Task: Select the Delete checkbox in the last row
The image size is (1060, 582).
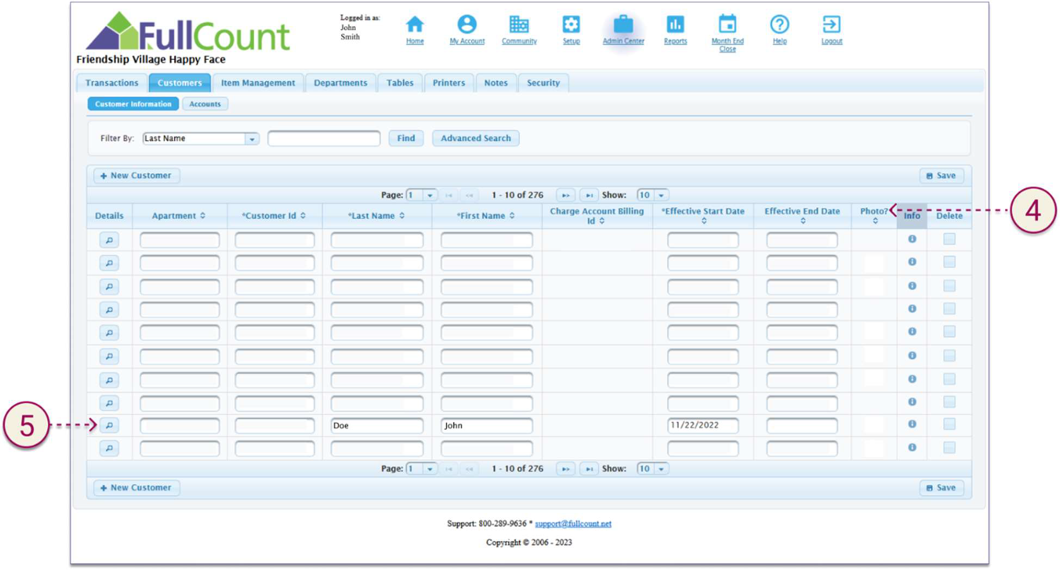Action: click(x=949, y=448)
